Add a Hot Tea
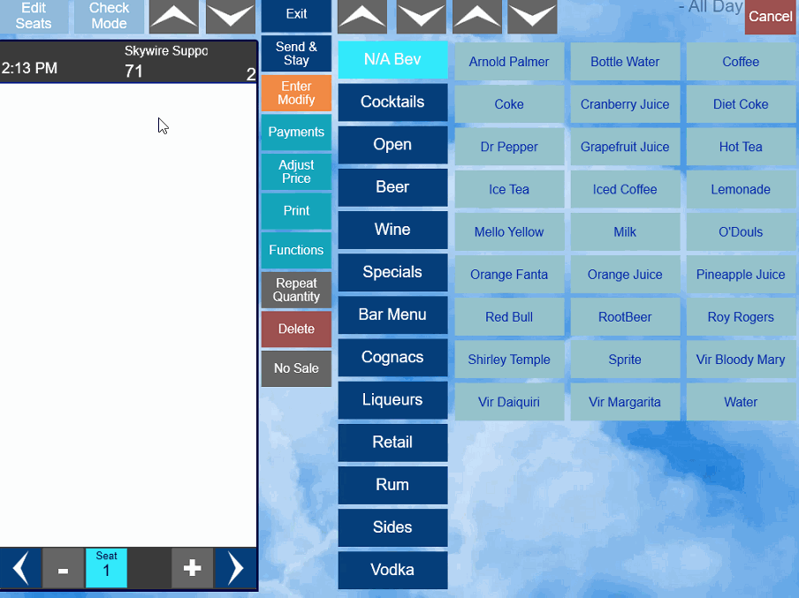This screenshot has width=799, height=598. coord(741,147)
